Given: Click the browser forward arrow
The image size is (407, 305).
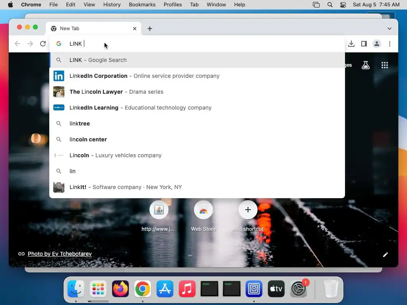Looking at the screenshot, I should [30, 44].
